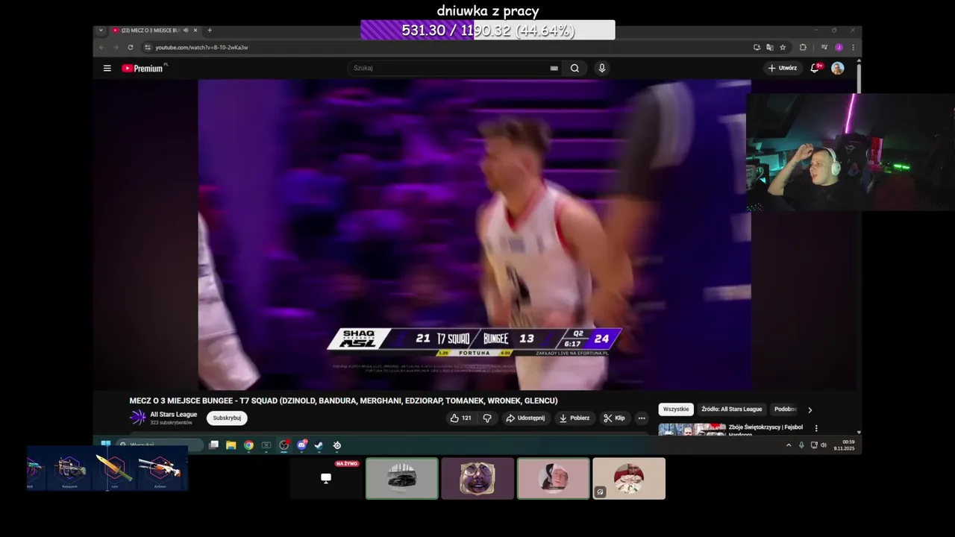Start voice search with microphone icon

pos(601,68)
